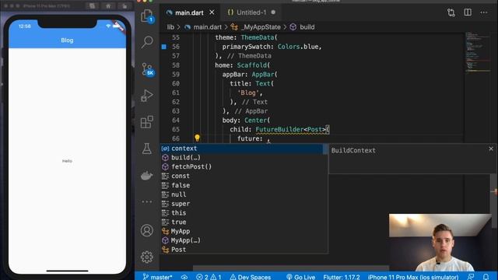
Task: Click the simulator screenshot icon
Action: coord(92,5)
